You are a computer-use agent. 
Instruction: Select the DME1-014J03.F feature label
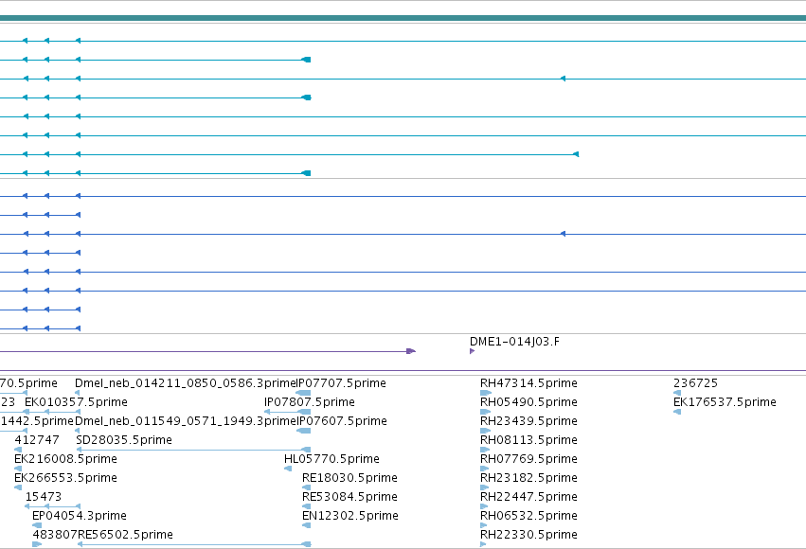[514, 342]
